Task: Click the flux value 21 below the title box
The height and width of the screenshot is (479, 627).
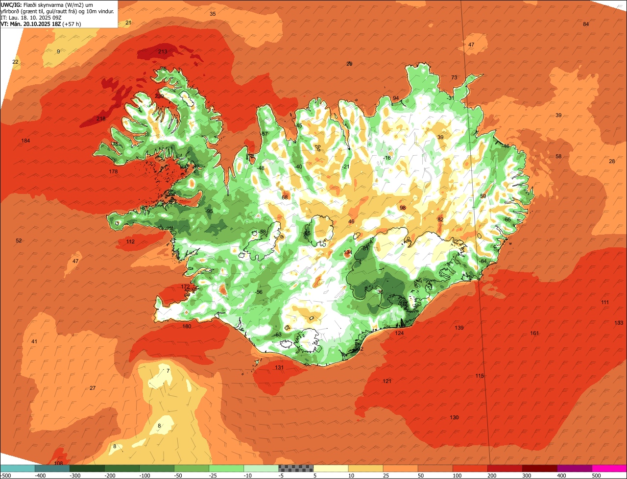Action: [x=128, y=23]
